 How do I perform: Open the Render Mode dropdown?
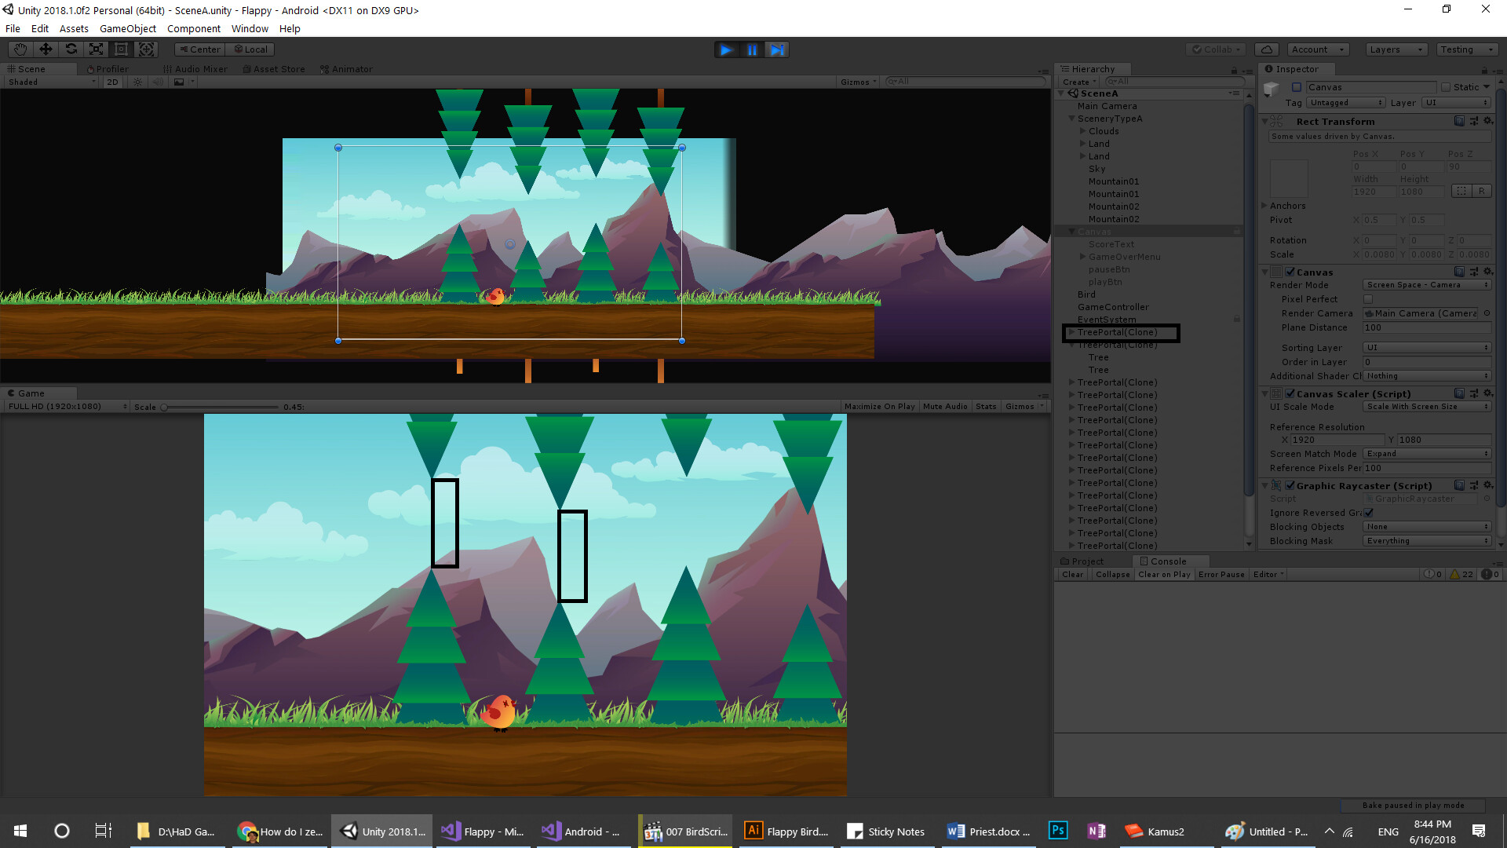click(x=1427, y=284)
